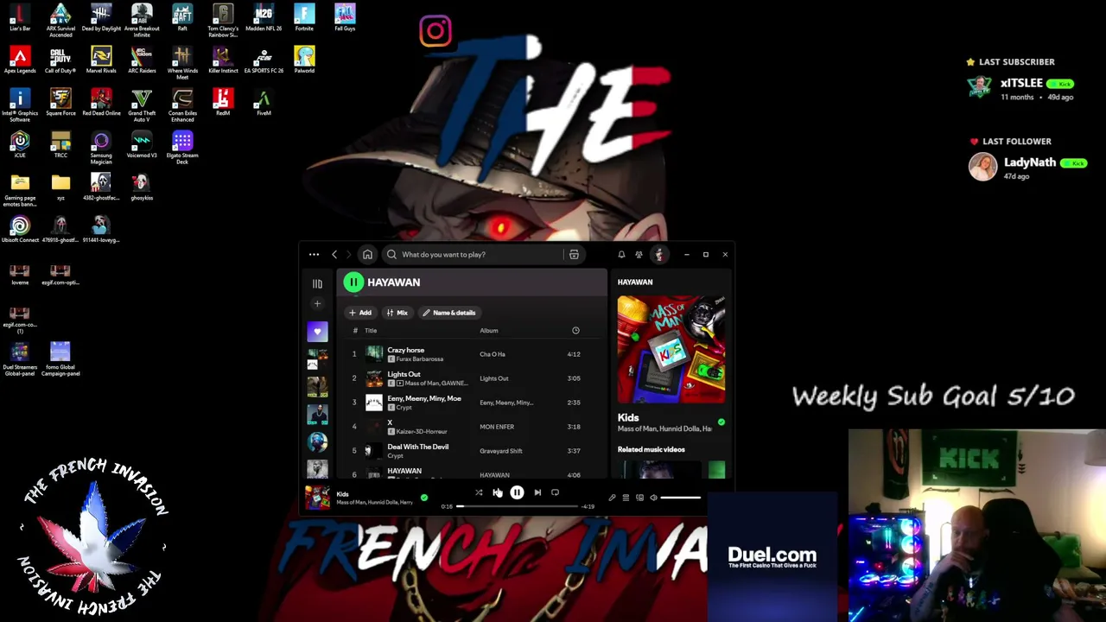Select the Marvel Rivals desktop icon
Viewport: 1106px width, 622px height.
point(101,60)
